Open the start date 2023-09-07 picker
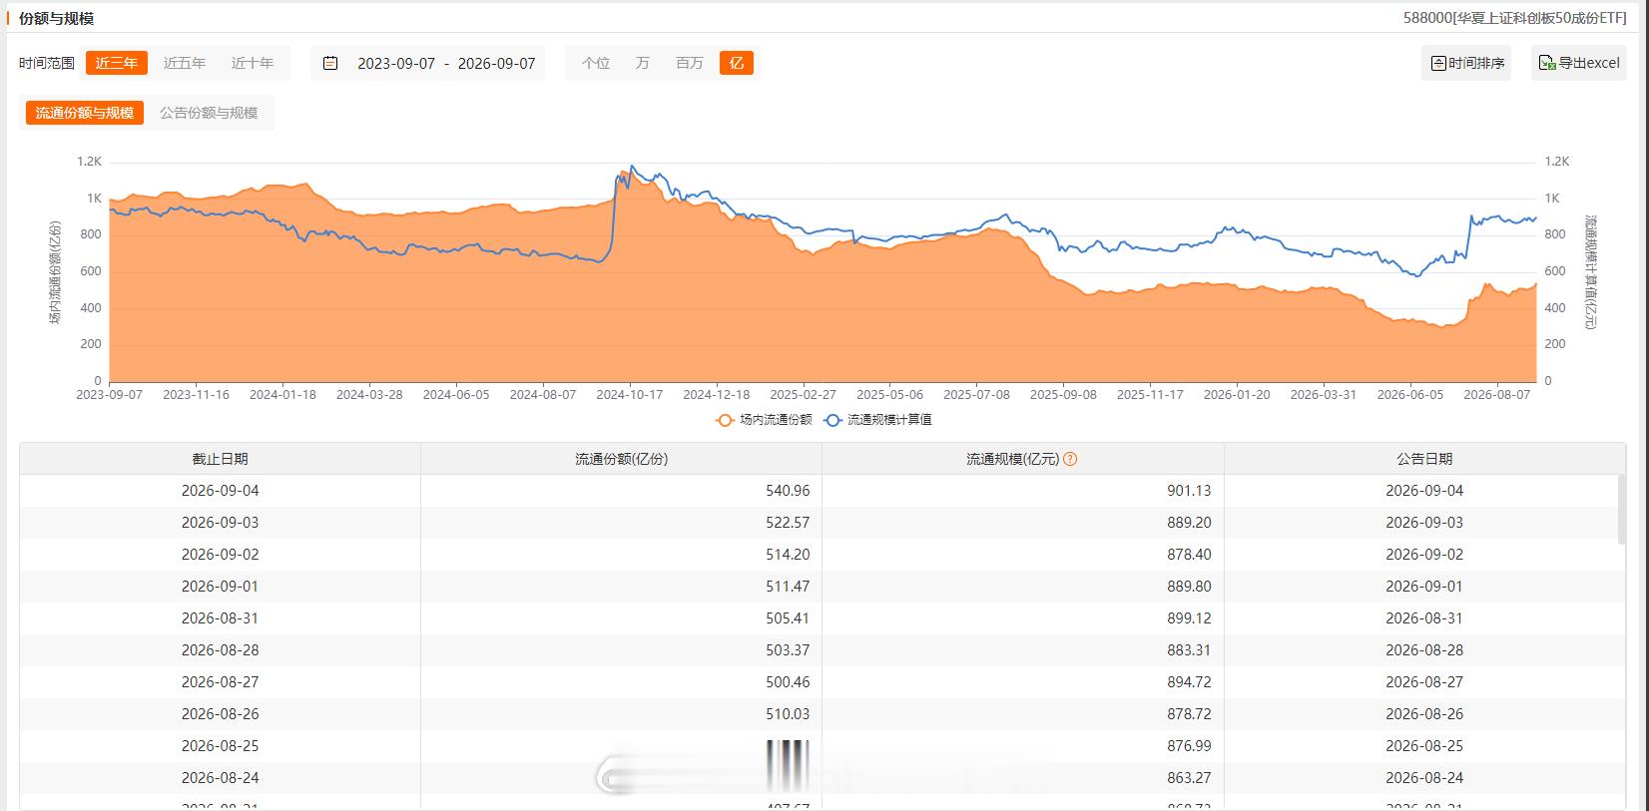This screenshot has height=811, width=1649. coord(396,63)
